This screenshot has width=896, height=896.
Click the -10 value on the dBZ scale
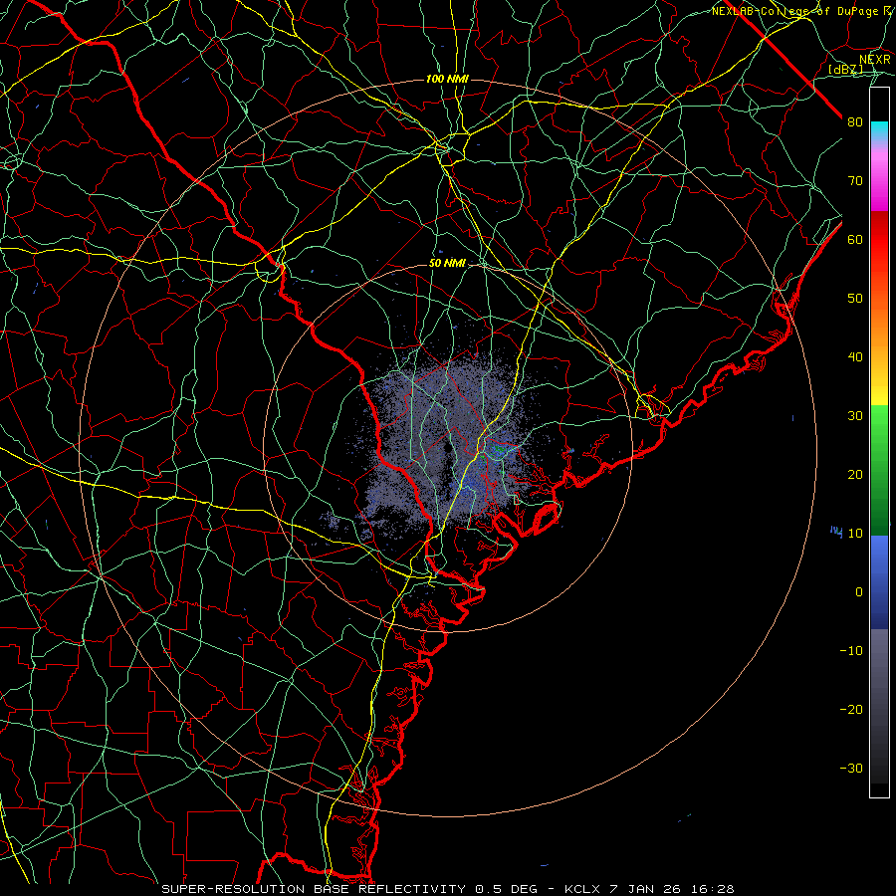[x=851, y=650]
